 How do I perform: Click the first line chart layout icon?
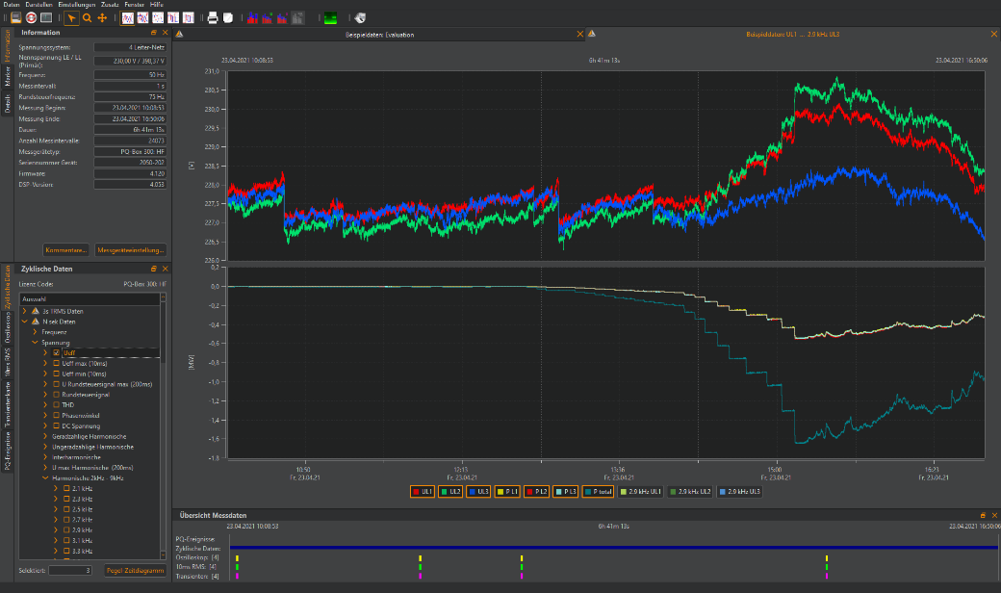(x=128, y=18)
